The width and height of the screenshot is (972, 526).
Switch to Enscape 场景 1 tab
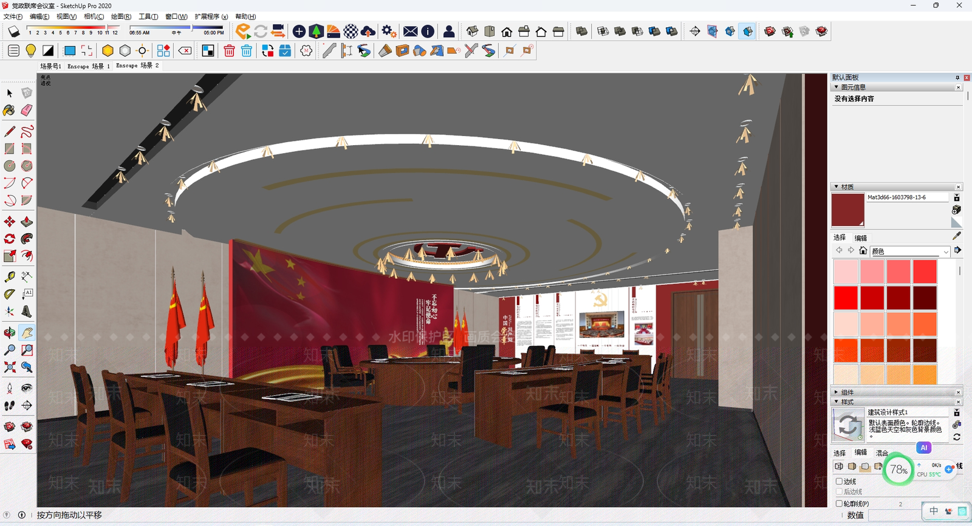click(89, 66)
